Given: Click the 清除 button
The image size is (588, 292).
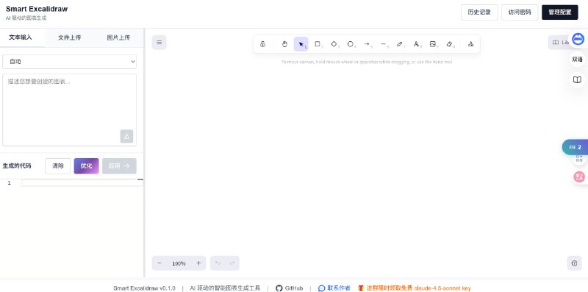Looking at the screenshot, I should [58, 166].
